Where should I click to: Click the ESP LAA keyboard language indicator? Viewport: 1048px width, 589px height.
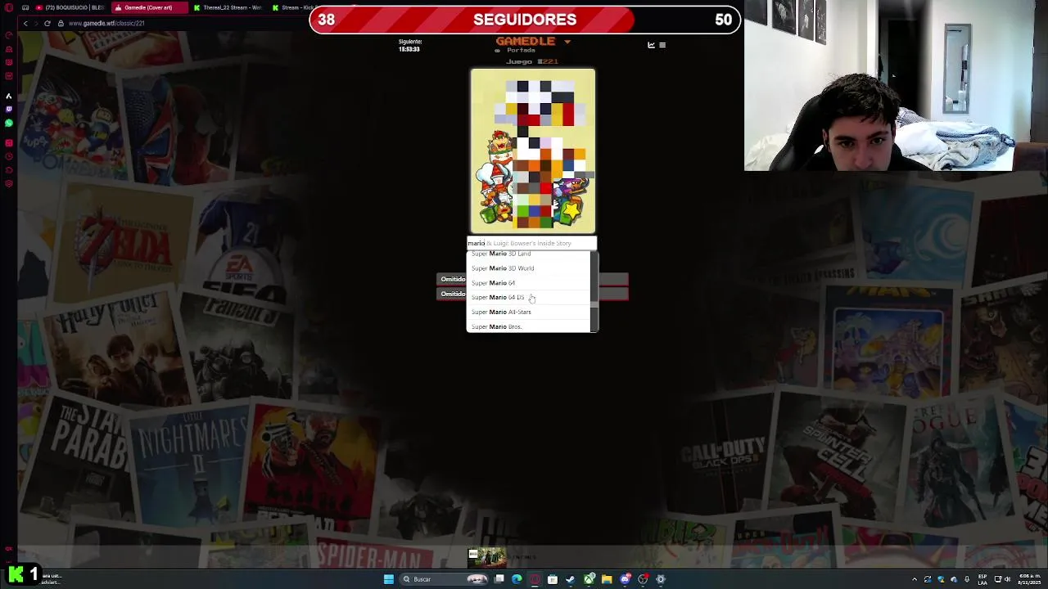[x=982, y=579]
